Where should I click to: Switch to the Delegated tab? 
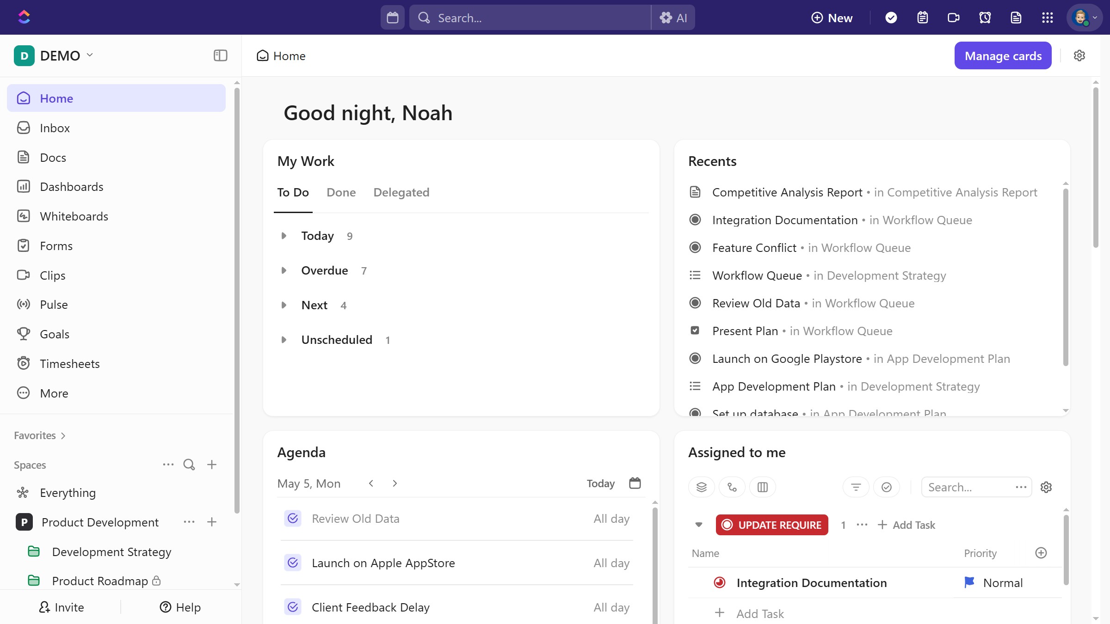click(401, 192)
